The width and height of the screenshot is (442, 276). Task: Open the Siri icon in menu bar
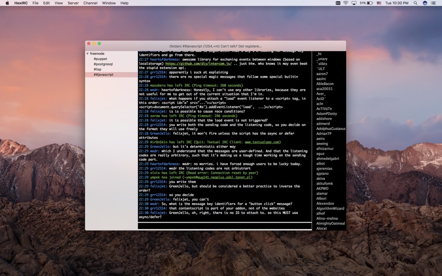pos(425,3)
